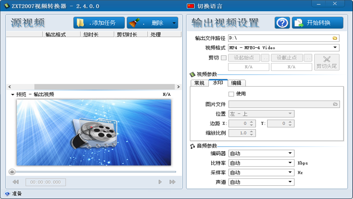Click the help question mark icon
The width and height of the screenshot is (353, 199).
pyautogui.click(x=282, y=23)
